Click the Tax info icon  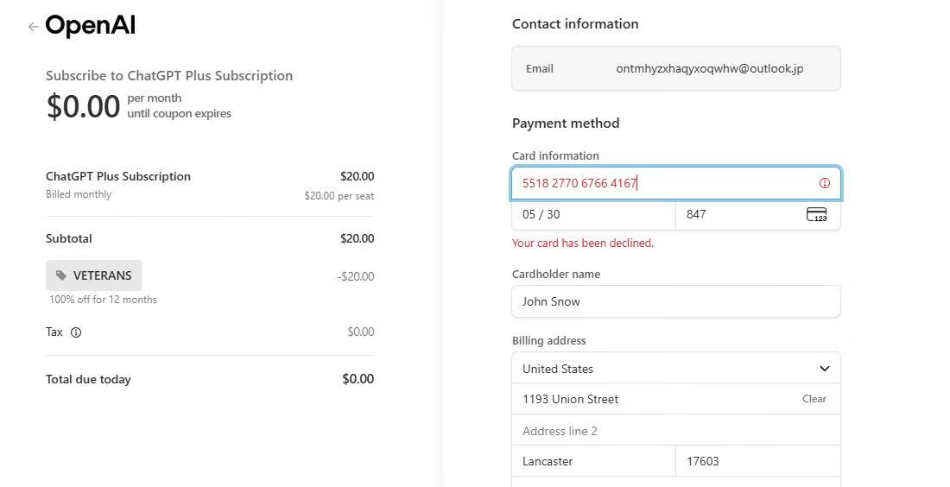[x=76, y=332]
